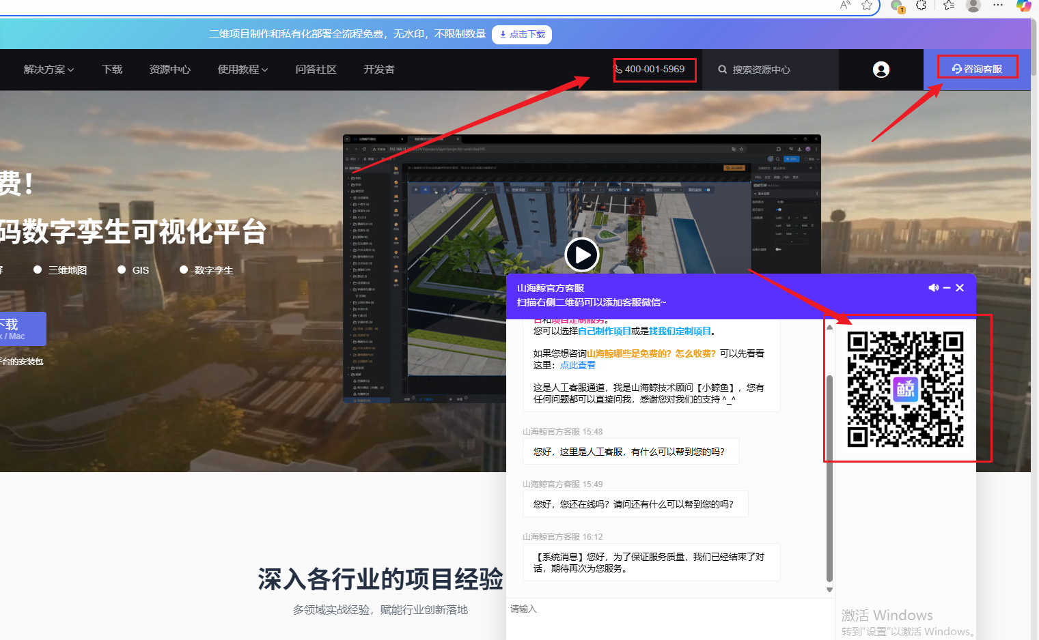Screen dimensions: 1039x640
Task: Click the browser favorites star icon
Action: (867, 5)
